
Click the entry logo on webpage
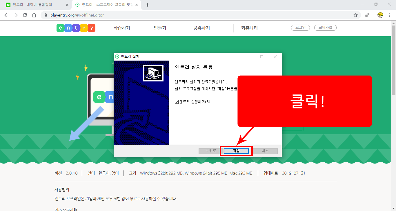click(76, 28)
